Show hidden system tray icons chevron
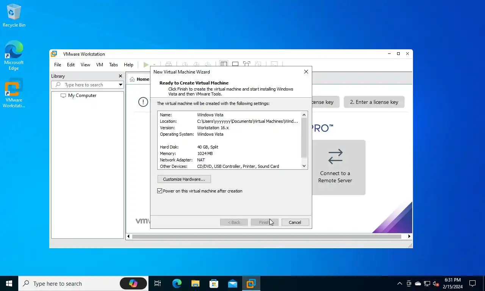Viewport: 485px width, 291px height. 399,283
